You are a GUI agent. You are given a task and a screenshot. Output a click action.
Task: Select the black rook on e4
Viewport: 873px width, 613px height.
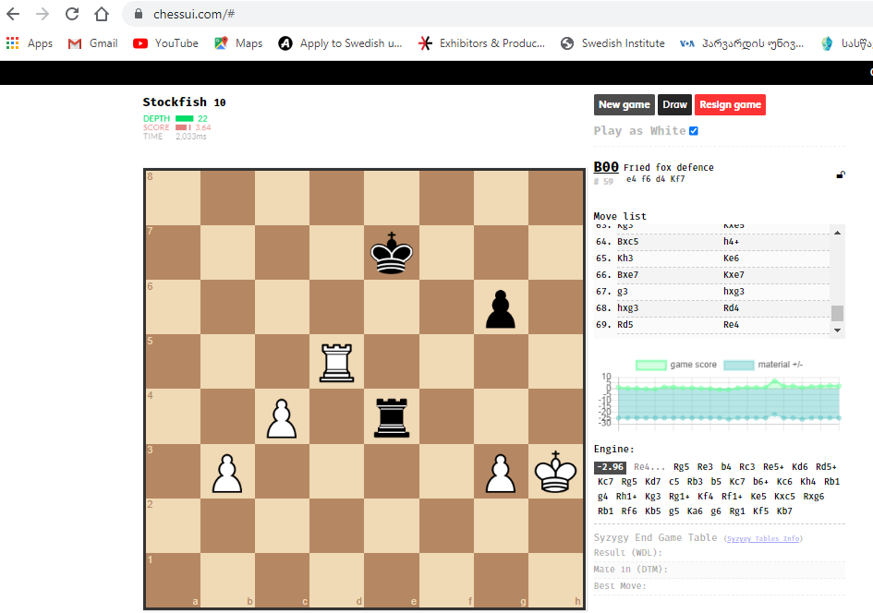(x=392, y=417)
